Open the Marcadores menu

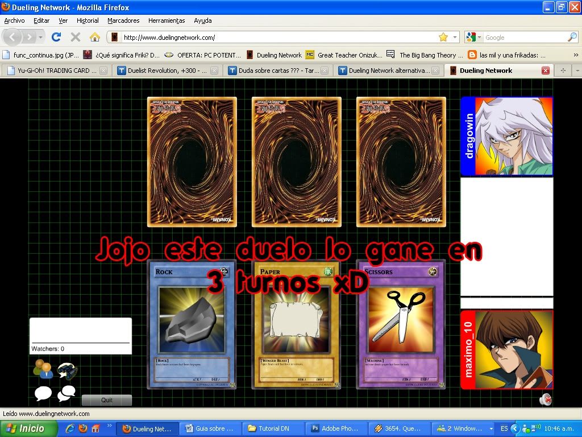123,20
